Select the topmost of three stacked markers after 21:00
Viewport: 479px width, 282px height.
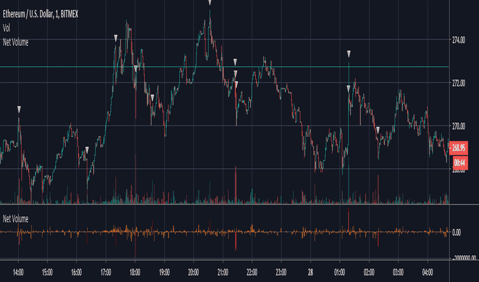point(235,62)
